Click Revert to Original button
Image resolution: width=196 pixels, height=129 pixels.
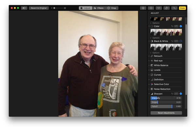click(x=39, y=8)
